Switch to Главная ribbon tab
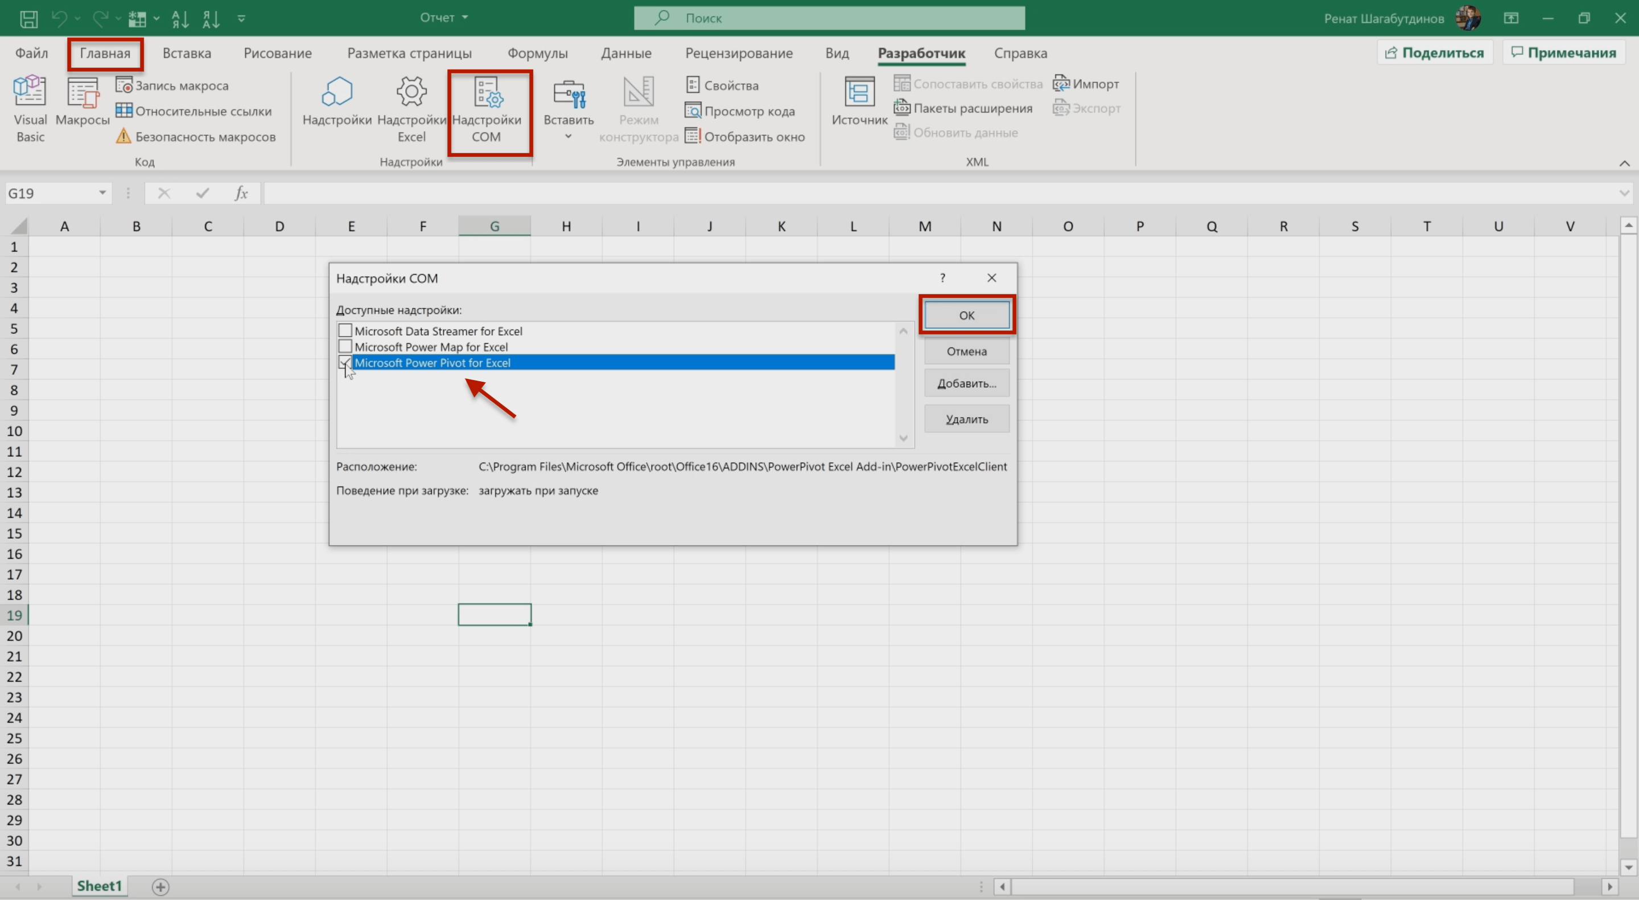Screen dimensions: 1639x900 coord(104,52)
